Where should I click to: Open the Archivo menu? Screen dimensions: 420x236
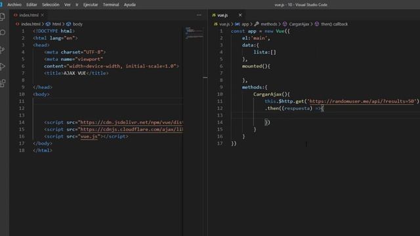(14, 5)
